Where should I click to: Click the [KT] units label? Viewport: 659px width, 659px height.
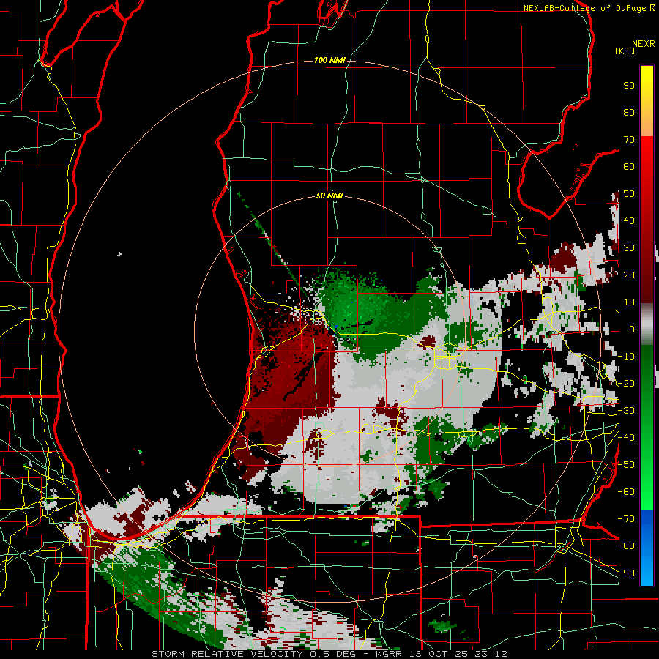click(x=625, y=51)
